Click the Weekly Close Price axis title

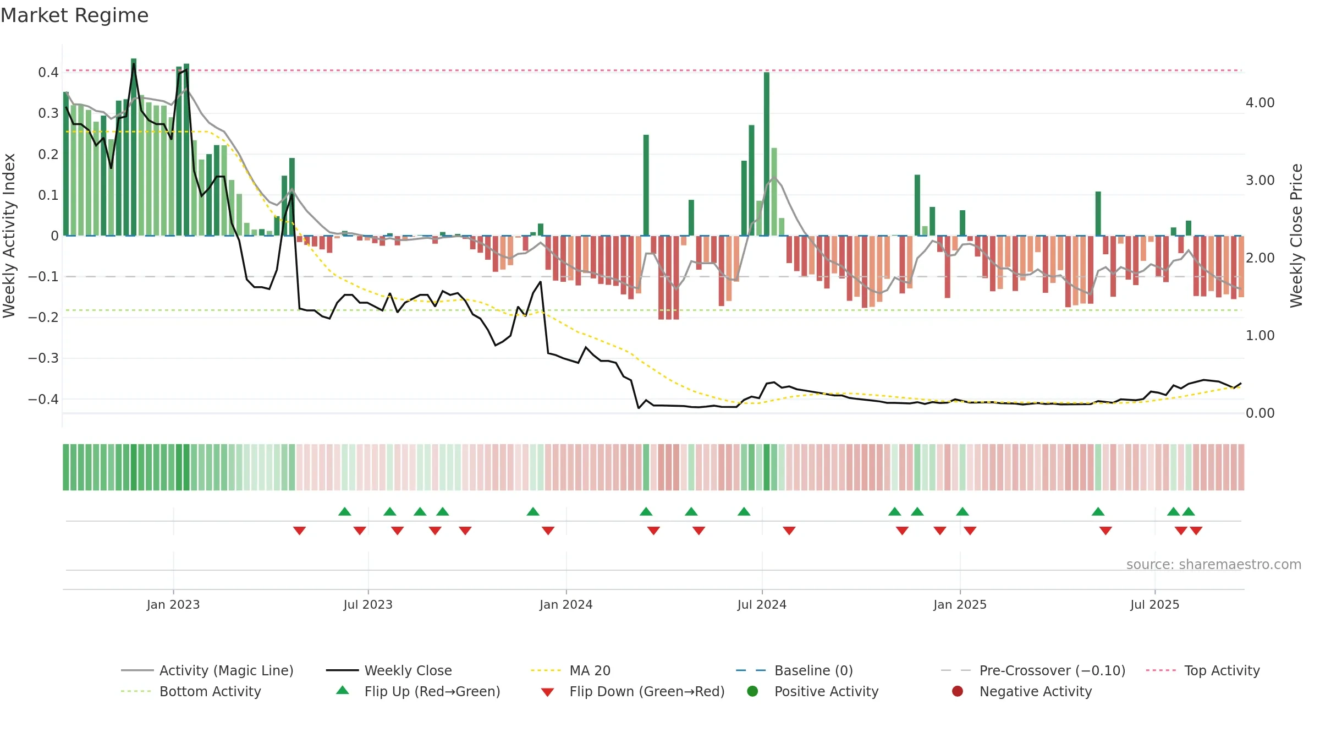1296,236
